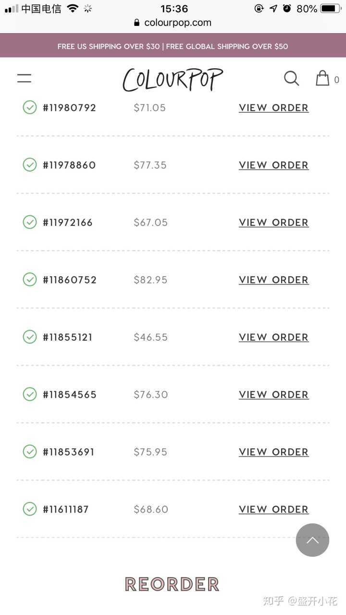Open View Order for #11972166
The height and width of the screenshot is (615, 346).
273,222
